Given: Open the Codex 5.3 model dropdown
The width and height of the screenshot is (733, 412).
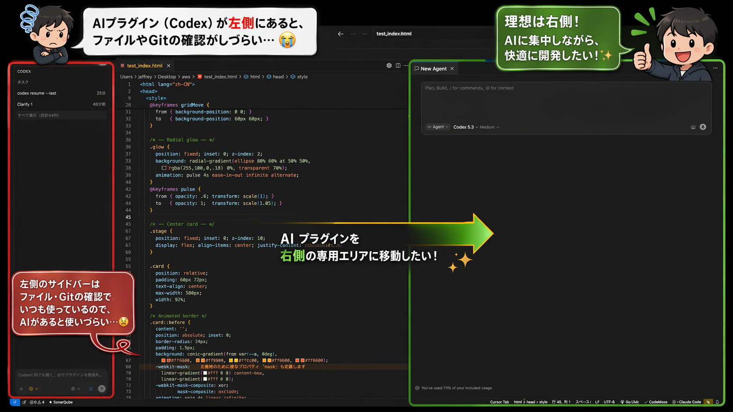Looking at the screenshot, I should (465, 127).
